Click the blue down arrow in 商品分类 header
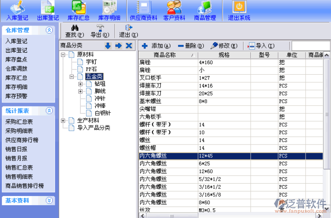The image size is (331, 218). coord(108,46)
